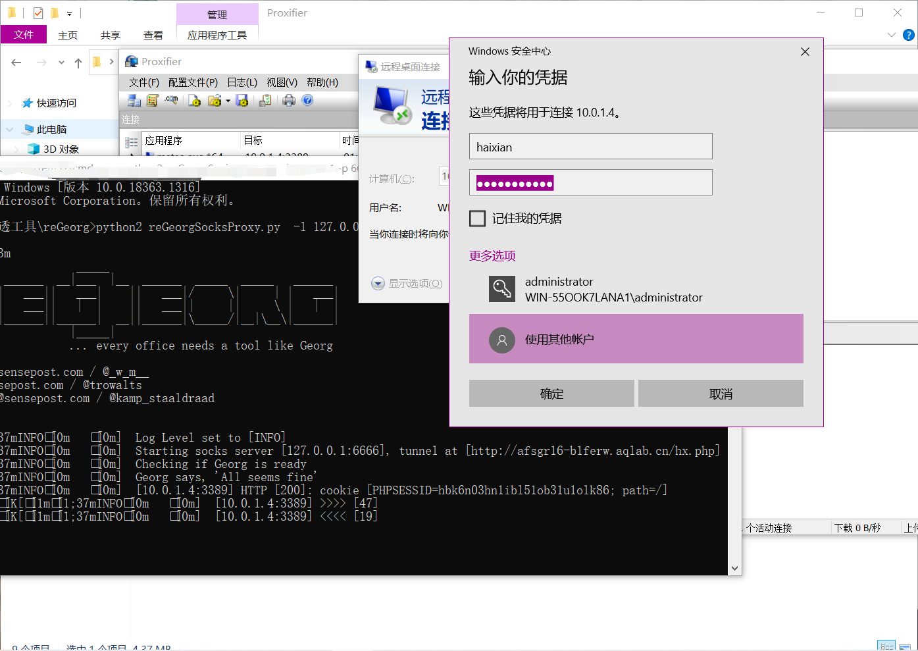Viewport: 918px width, 651px height.
Task: Click properties checkmark icon in quick access toolbar
Action: point(38,13)
